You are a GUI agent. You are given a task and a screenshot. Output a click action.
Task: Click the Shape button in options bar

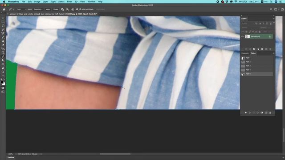tap(56, 9)
